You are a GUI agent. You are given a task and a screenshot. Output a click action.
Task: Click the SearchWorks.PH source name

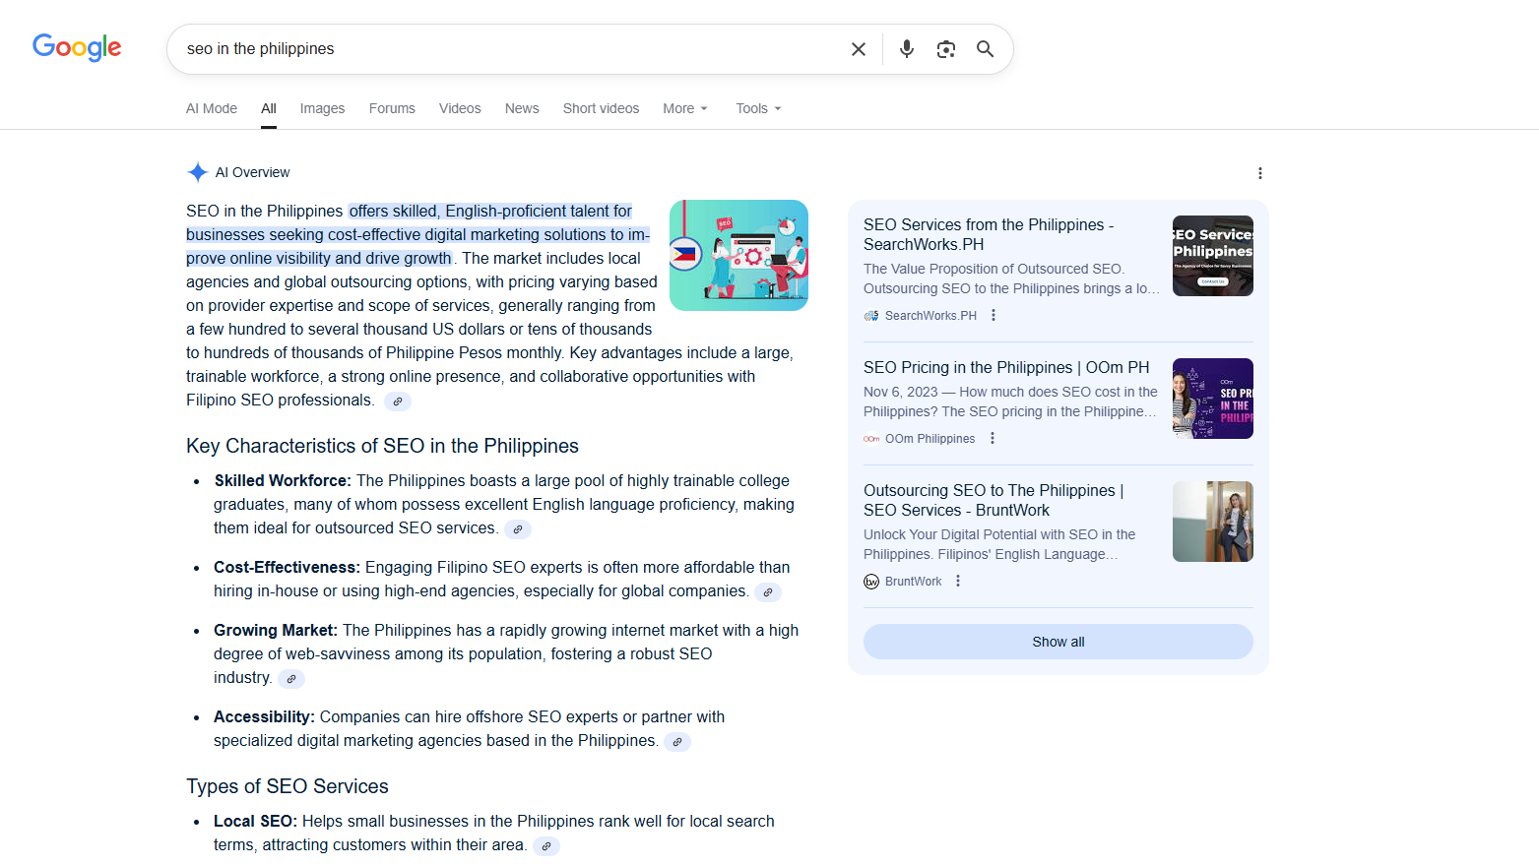coord(930,316)
